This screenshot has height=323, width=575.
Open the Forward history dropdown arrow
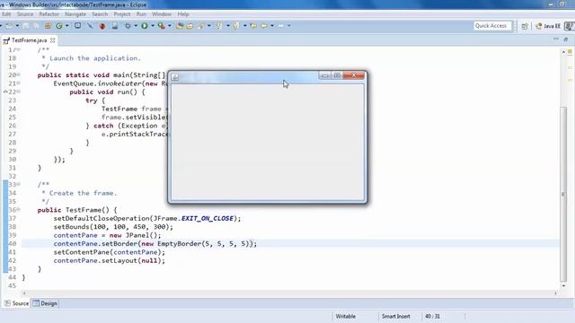[288, 26]
